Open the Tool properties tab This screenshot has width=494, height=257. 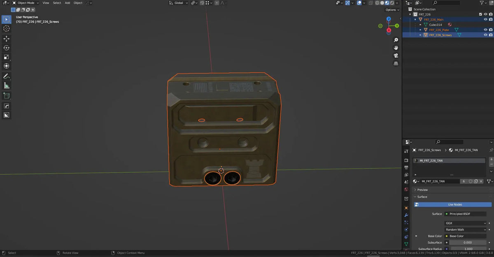tap(406, 151)
